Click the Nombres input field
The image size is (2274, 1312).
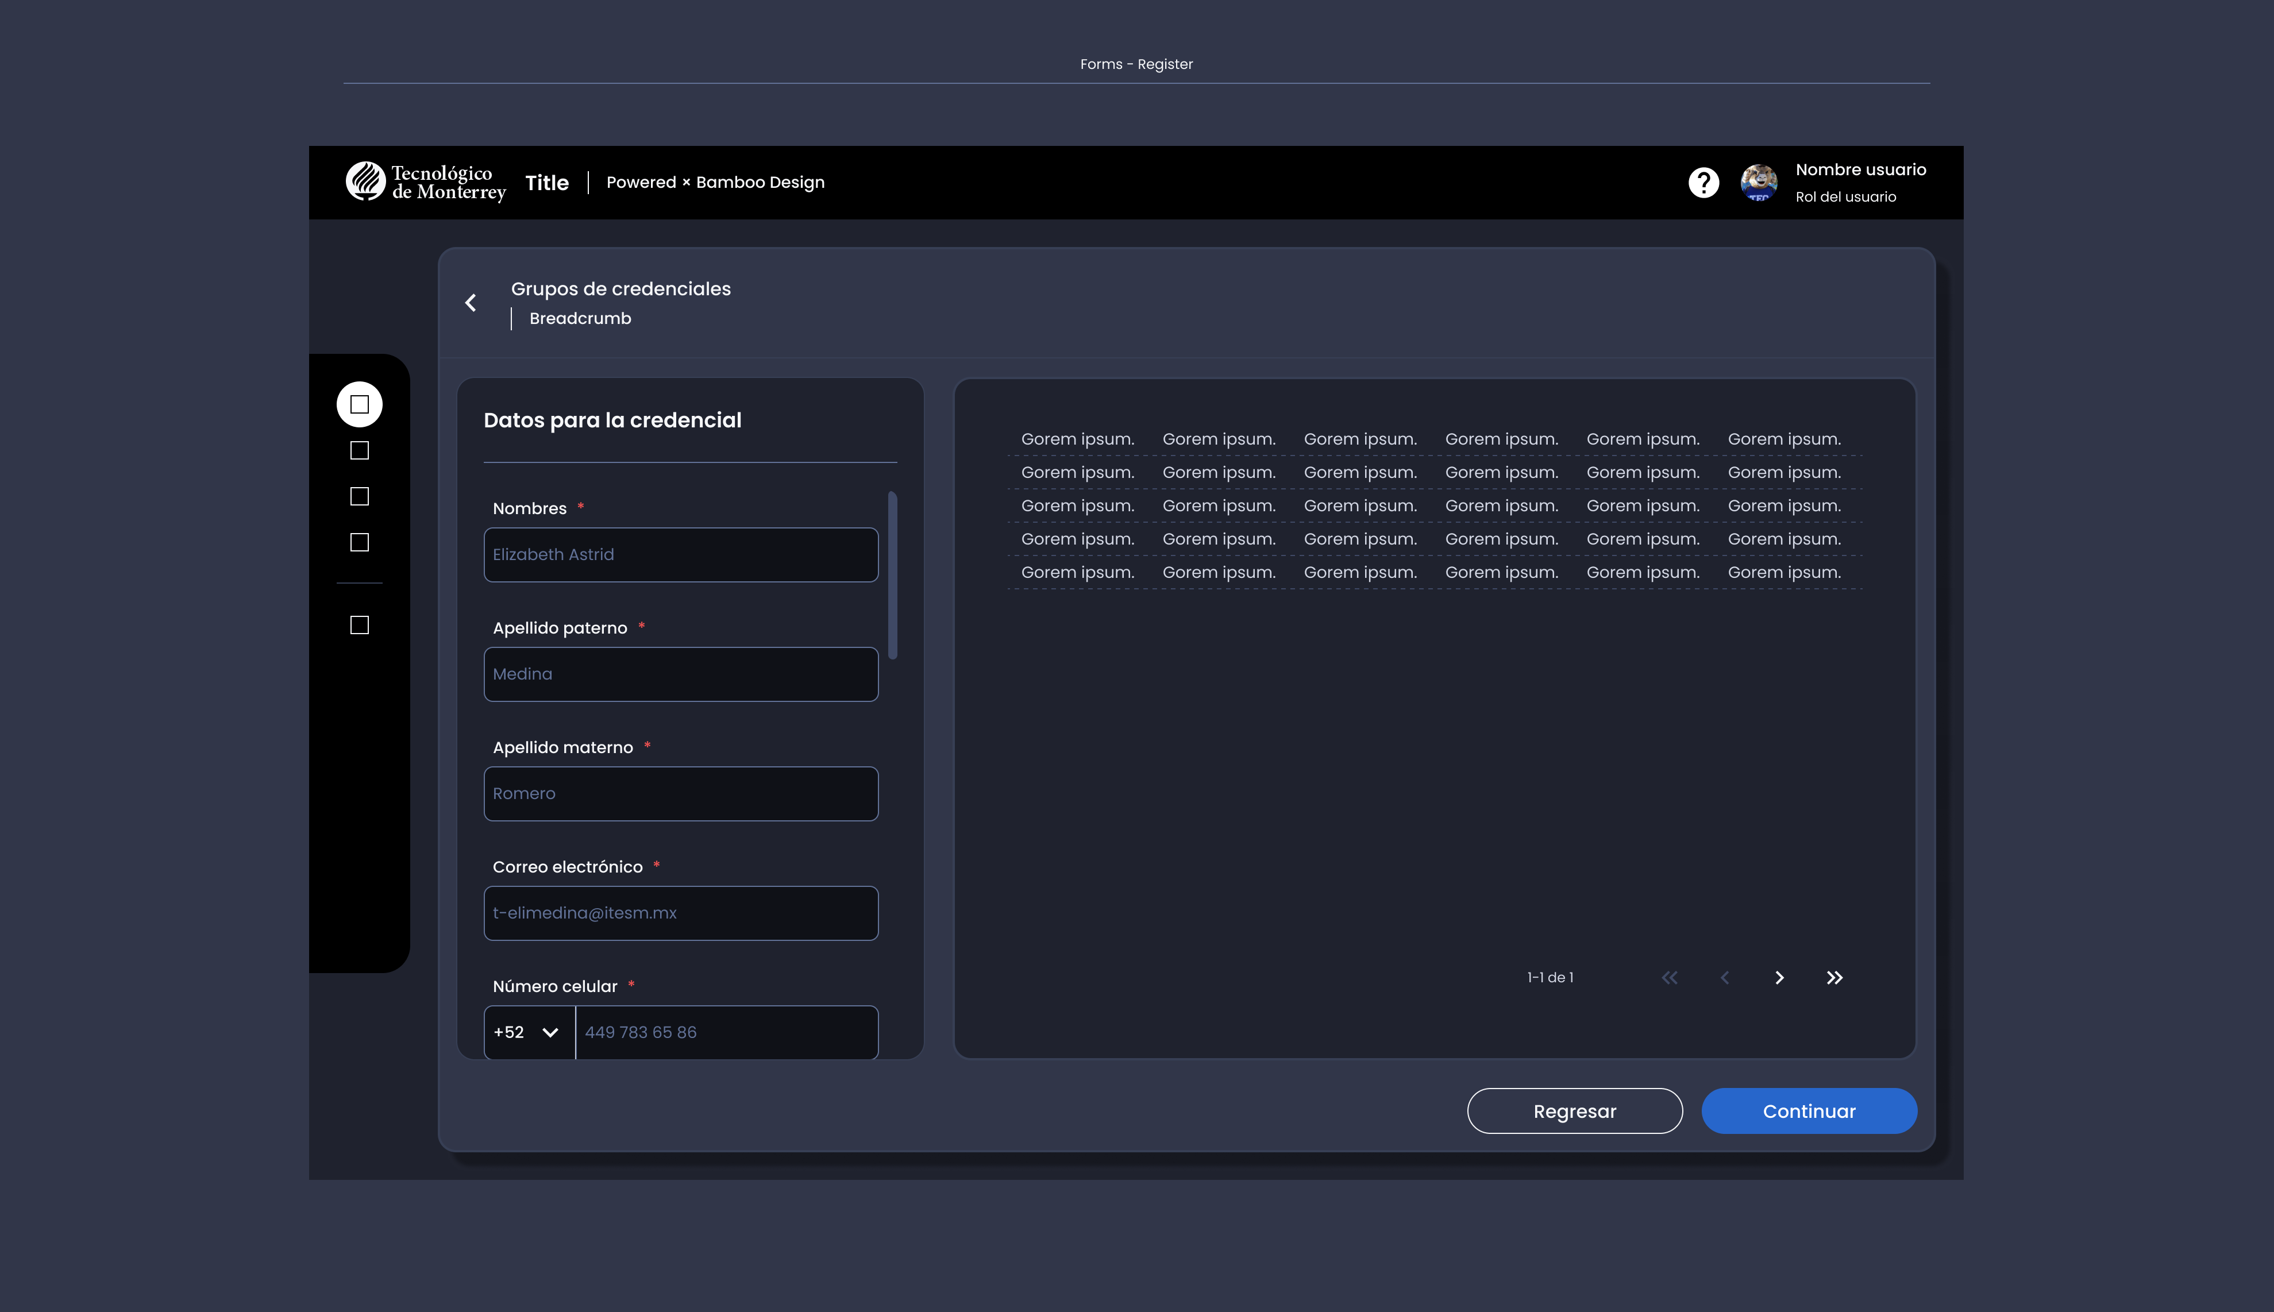click(680, 555)
